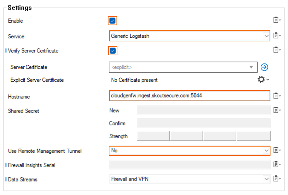Open clipboard menu for Verify Server Certificate
288x195 pixels.
coord(277,50)
